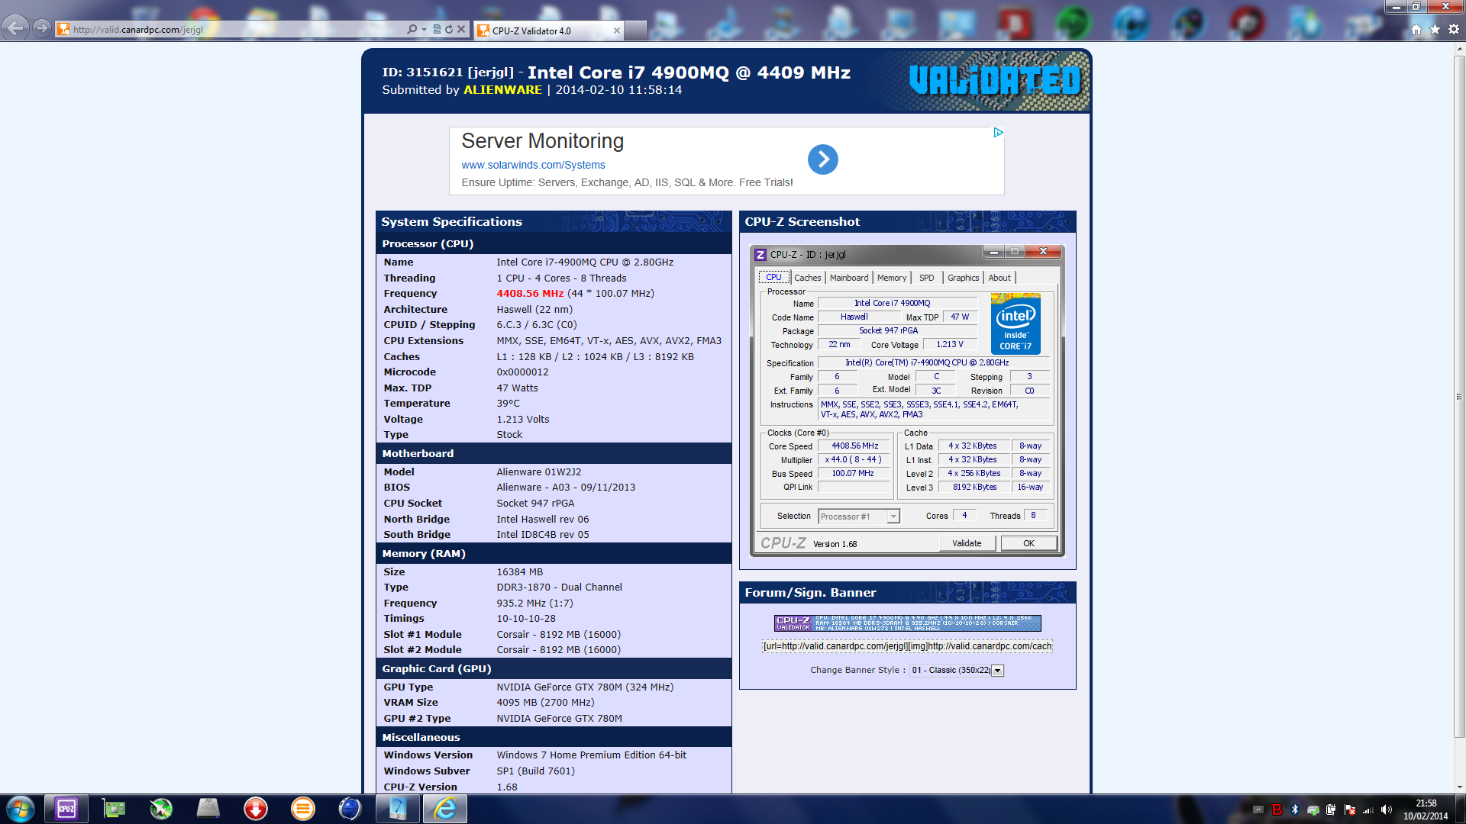The image size is (1466, 824).
Task: Open CPU-Z from the taskbar
Action: tap(66, 809)
